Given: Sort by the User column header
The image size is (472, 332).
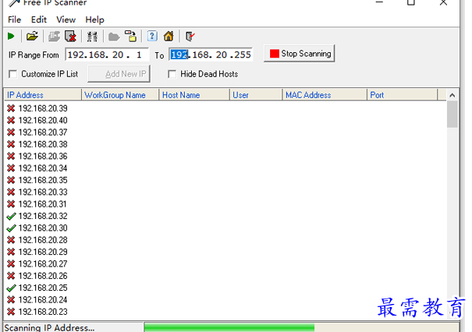Looking at the screenshot, I should click(x=256, y=95).
